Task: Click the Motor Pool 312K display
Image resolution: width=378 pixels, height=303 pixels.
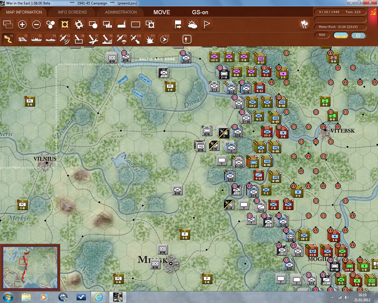Action: 340,27
